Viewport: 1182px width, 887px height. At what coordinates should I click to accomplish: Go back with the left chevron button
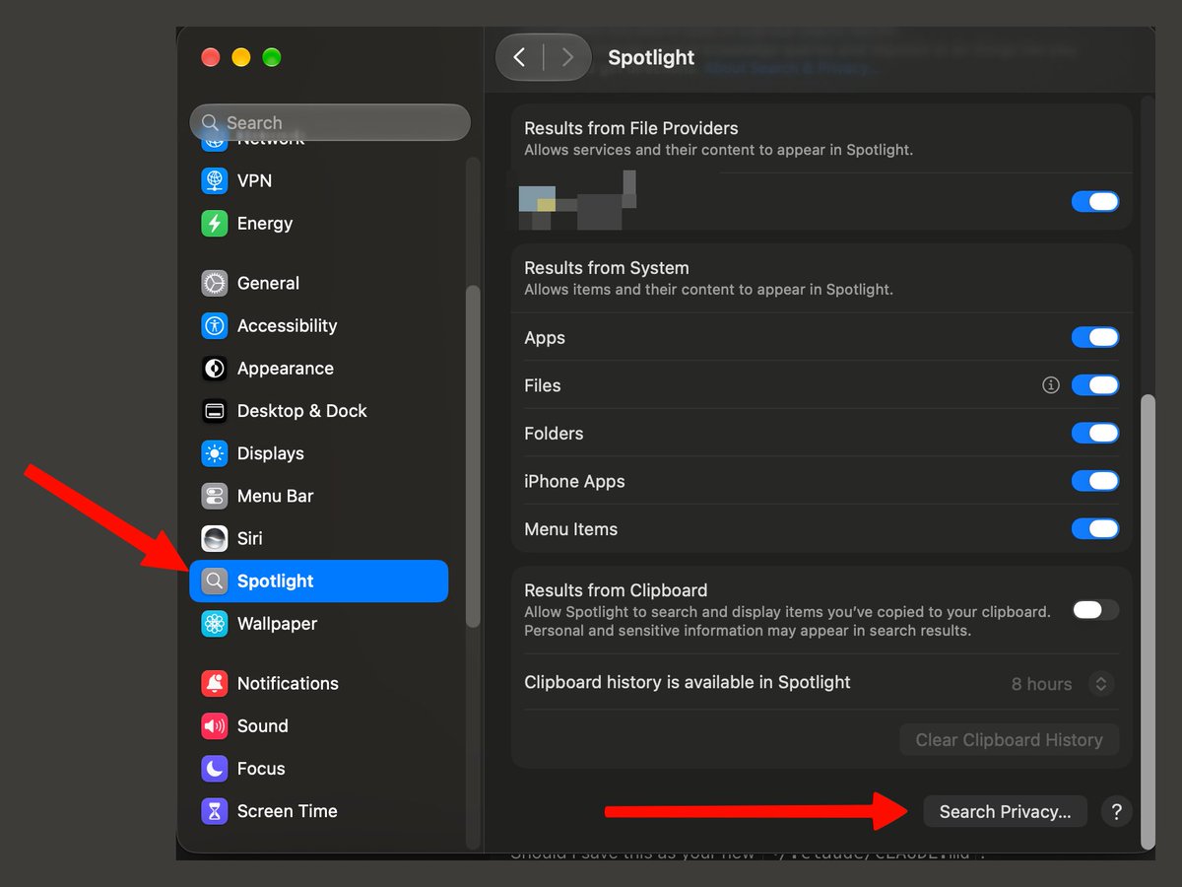click(520, 57)
